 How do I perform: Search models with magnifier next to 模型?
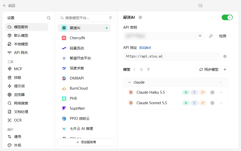point(141,69)
